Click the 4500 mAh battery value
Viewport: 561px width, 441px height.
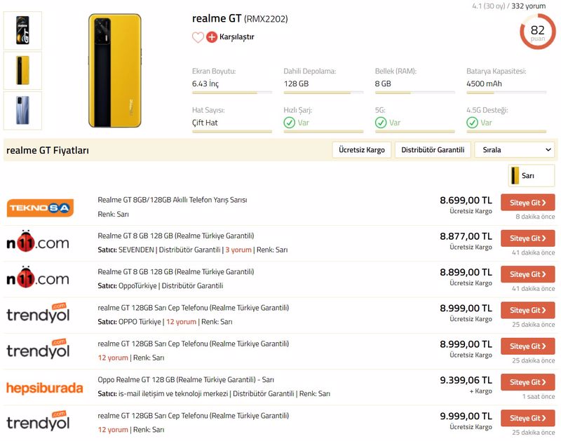pos(484,83)
